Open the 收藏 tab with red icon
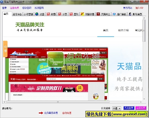 [x=51, y=14]
